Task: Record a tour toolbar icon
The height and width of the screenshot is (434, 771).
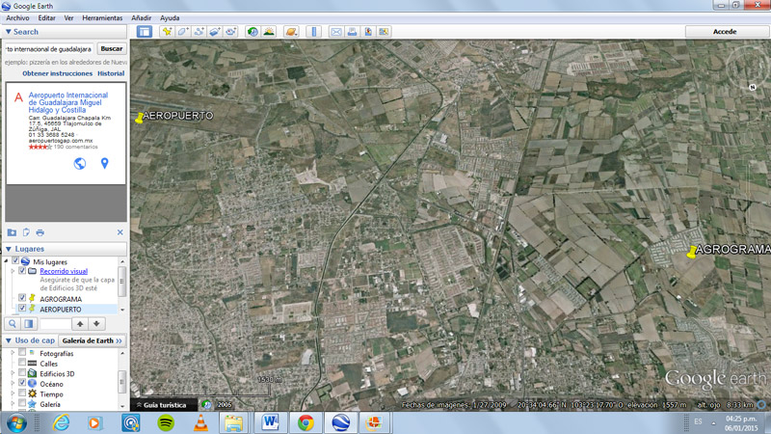Action: (x=230, y=32)
